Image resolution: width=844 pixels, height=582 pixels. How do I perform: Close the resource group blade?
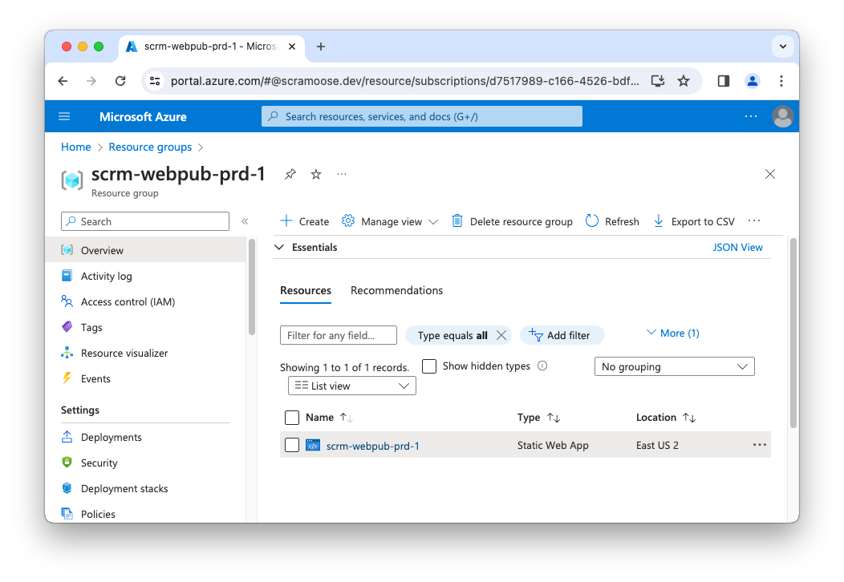click(770, 174)
